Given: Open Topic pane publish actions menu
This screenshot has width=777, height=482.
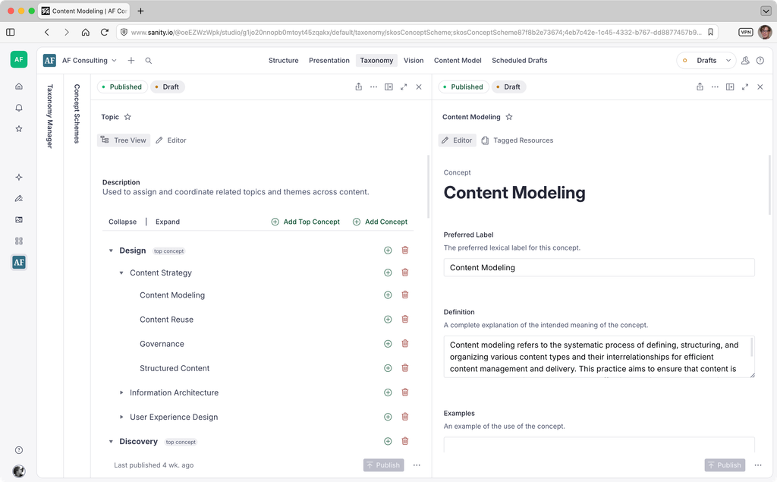Looking at the screenshot, I should [417, 465].
